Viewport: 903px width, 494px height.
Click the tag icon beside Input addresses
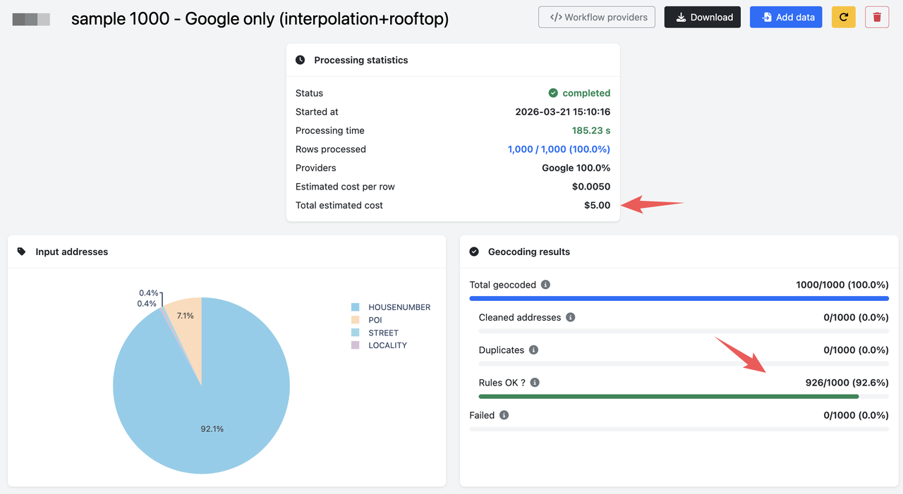[21, 252]
